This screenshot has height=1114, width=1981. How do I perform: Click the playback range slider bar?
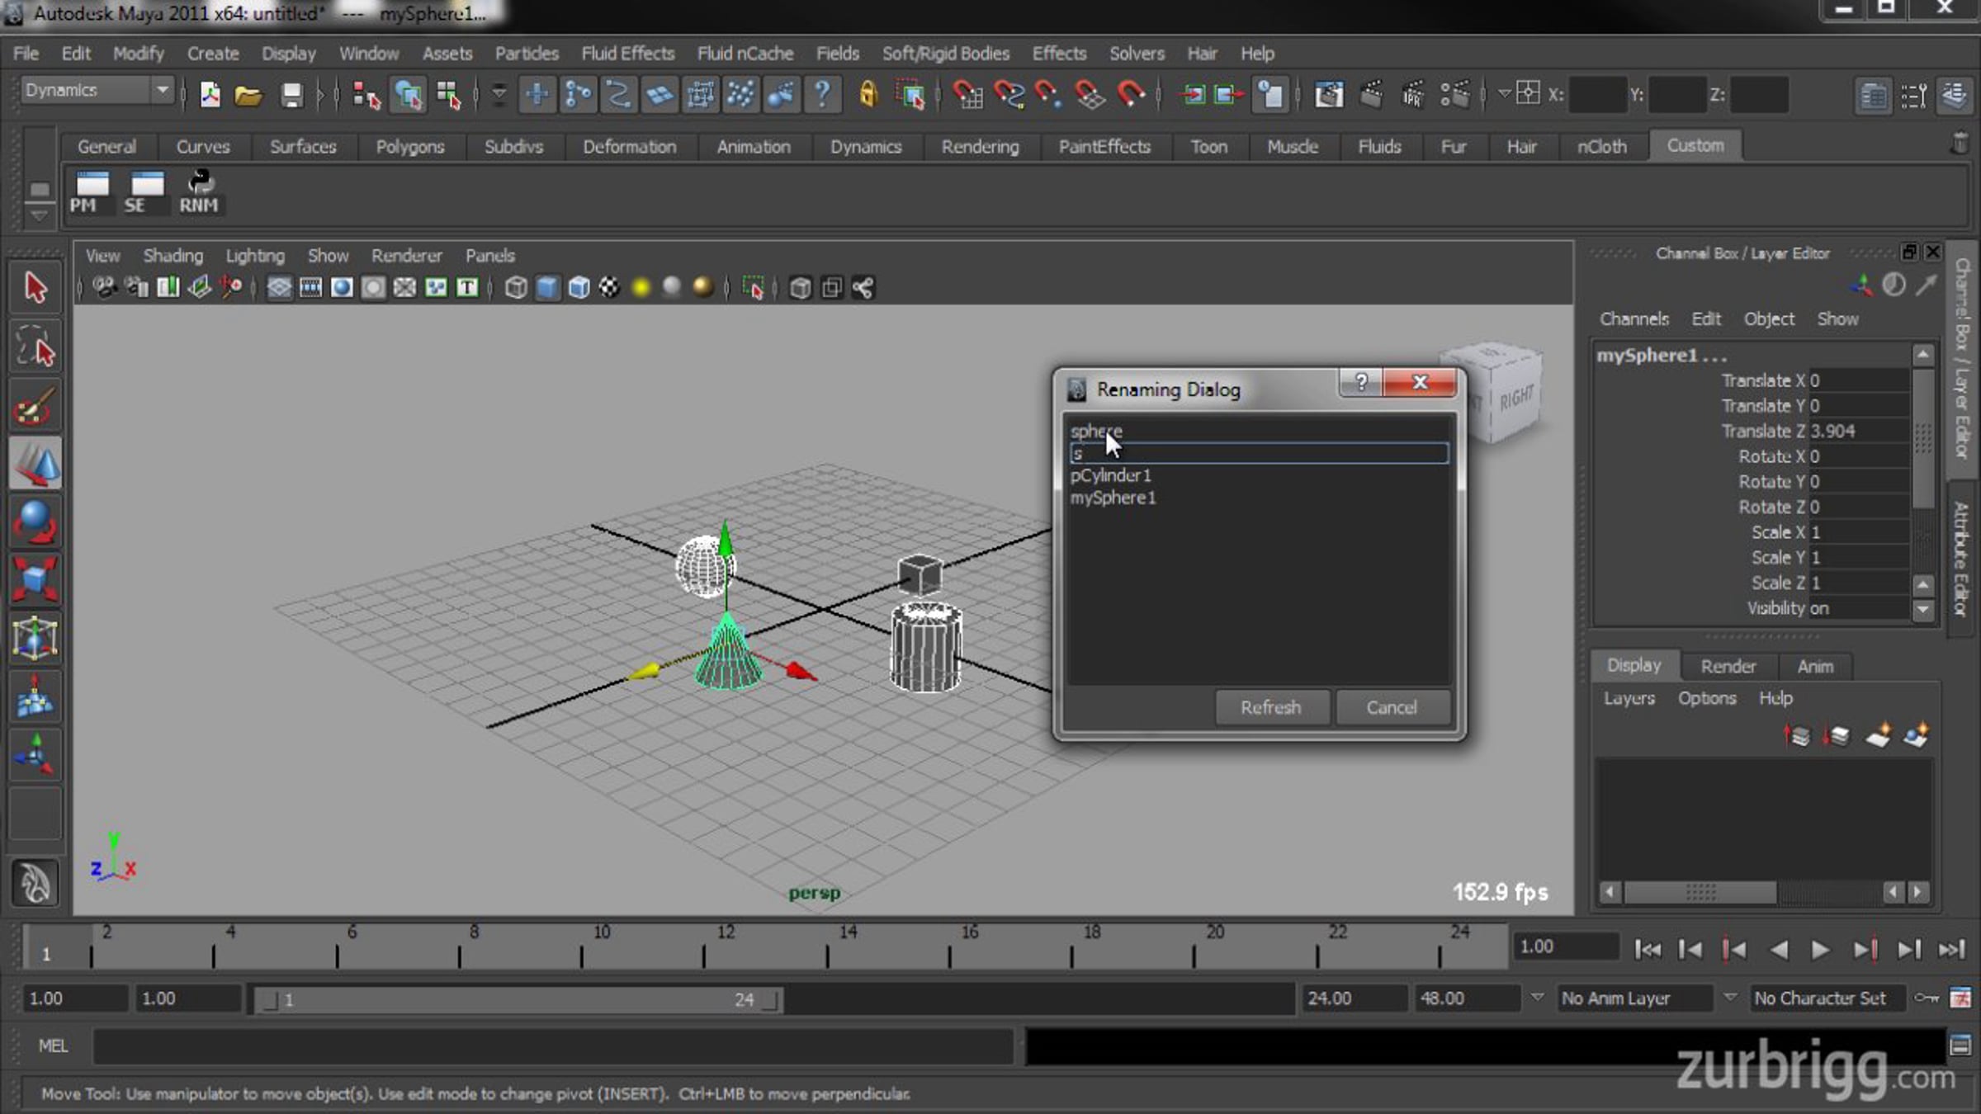517,1000
